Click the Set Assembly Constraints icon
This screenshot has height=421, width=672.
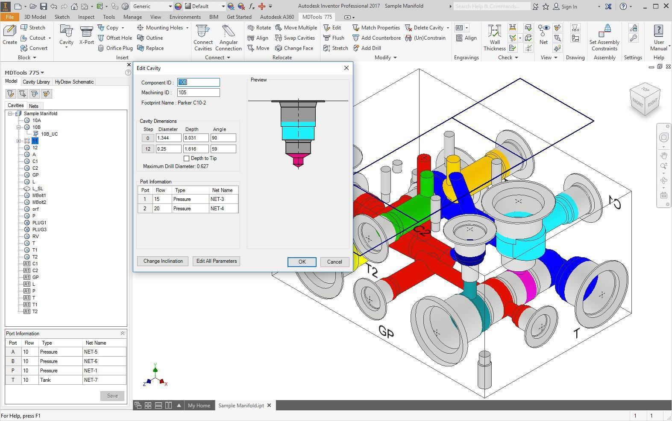click(605, 32)
